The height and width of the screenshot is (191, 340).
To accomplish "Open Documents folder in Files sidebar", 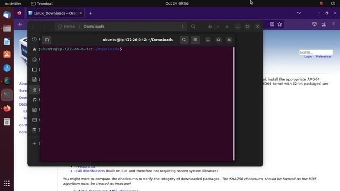I will click(35, 80).
